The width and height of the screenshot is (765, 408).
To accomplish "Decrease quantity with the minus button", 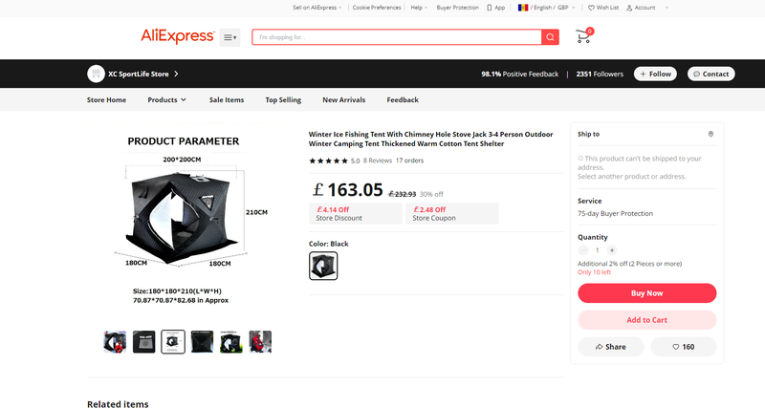I will point(583,250).
